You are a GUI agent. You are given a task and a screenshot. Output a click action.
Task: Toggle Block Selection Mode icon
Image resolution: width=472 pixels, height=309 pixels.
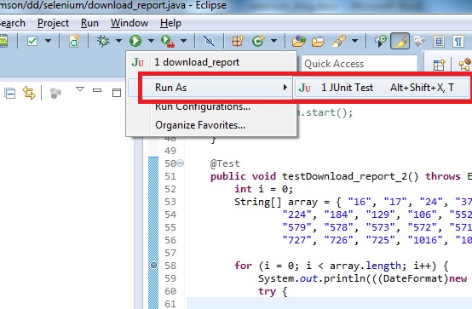tap(439, 41)
